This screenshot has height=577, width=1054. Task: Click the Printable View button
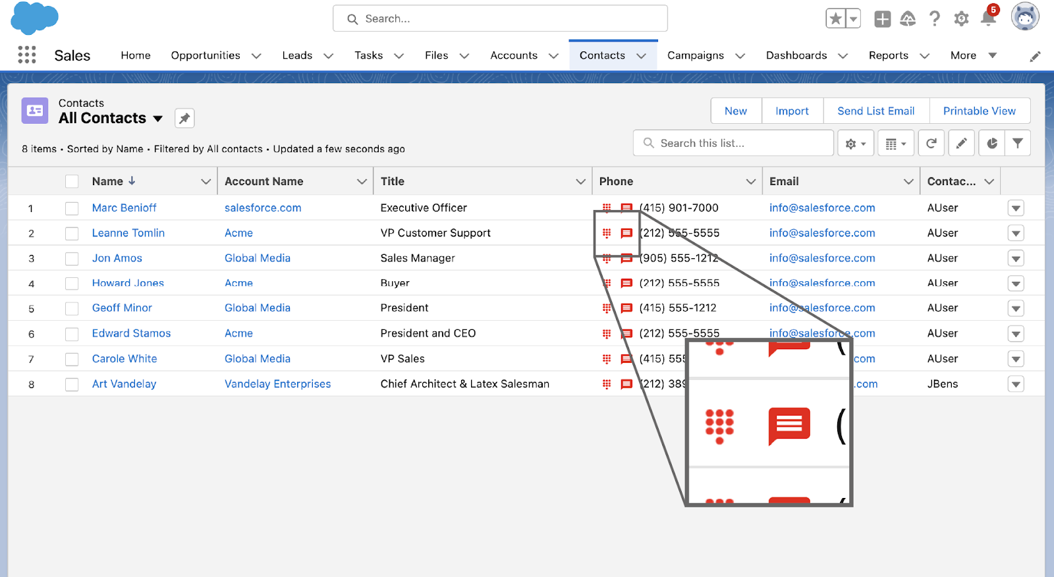tap(980, 111)
